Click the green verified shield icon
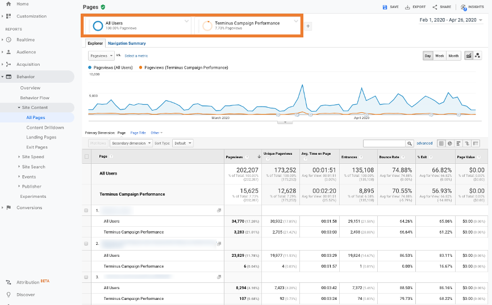 click(x=103, y=7)
